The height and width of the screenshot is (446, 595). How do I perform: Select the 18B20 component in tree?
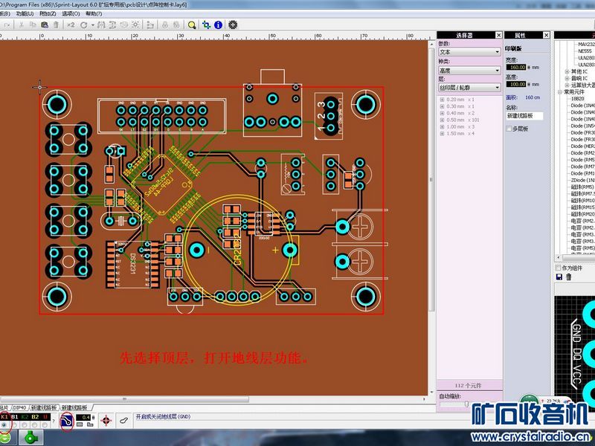pyautogui.click(x=578, y=98)
